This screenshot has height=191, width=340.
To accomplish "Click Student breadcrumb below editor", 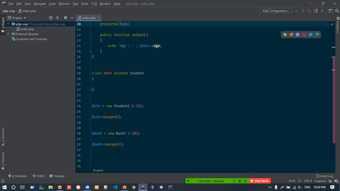I will (98, 170).
